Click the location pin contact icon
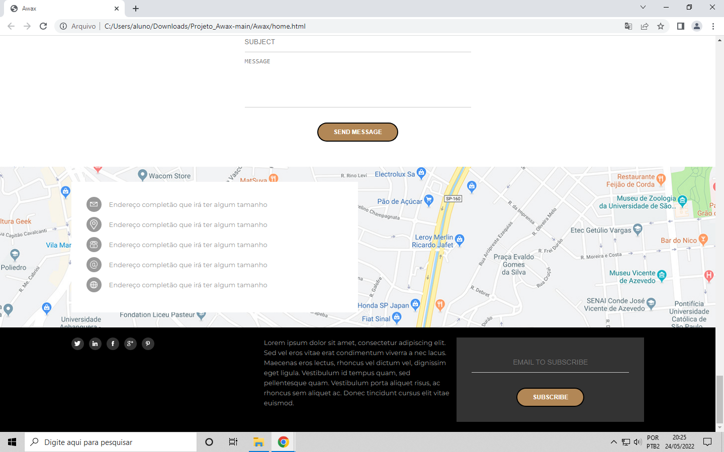The height and width of the screenshot is (452, 724). tap(94, 224)
